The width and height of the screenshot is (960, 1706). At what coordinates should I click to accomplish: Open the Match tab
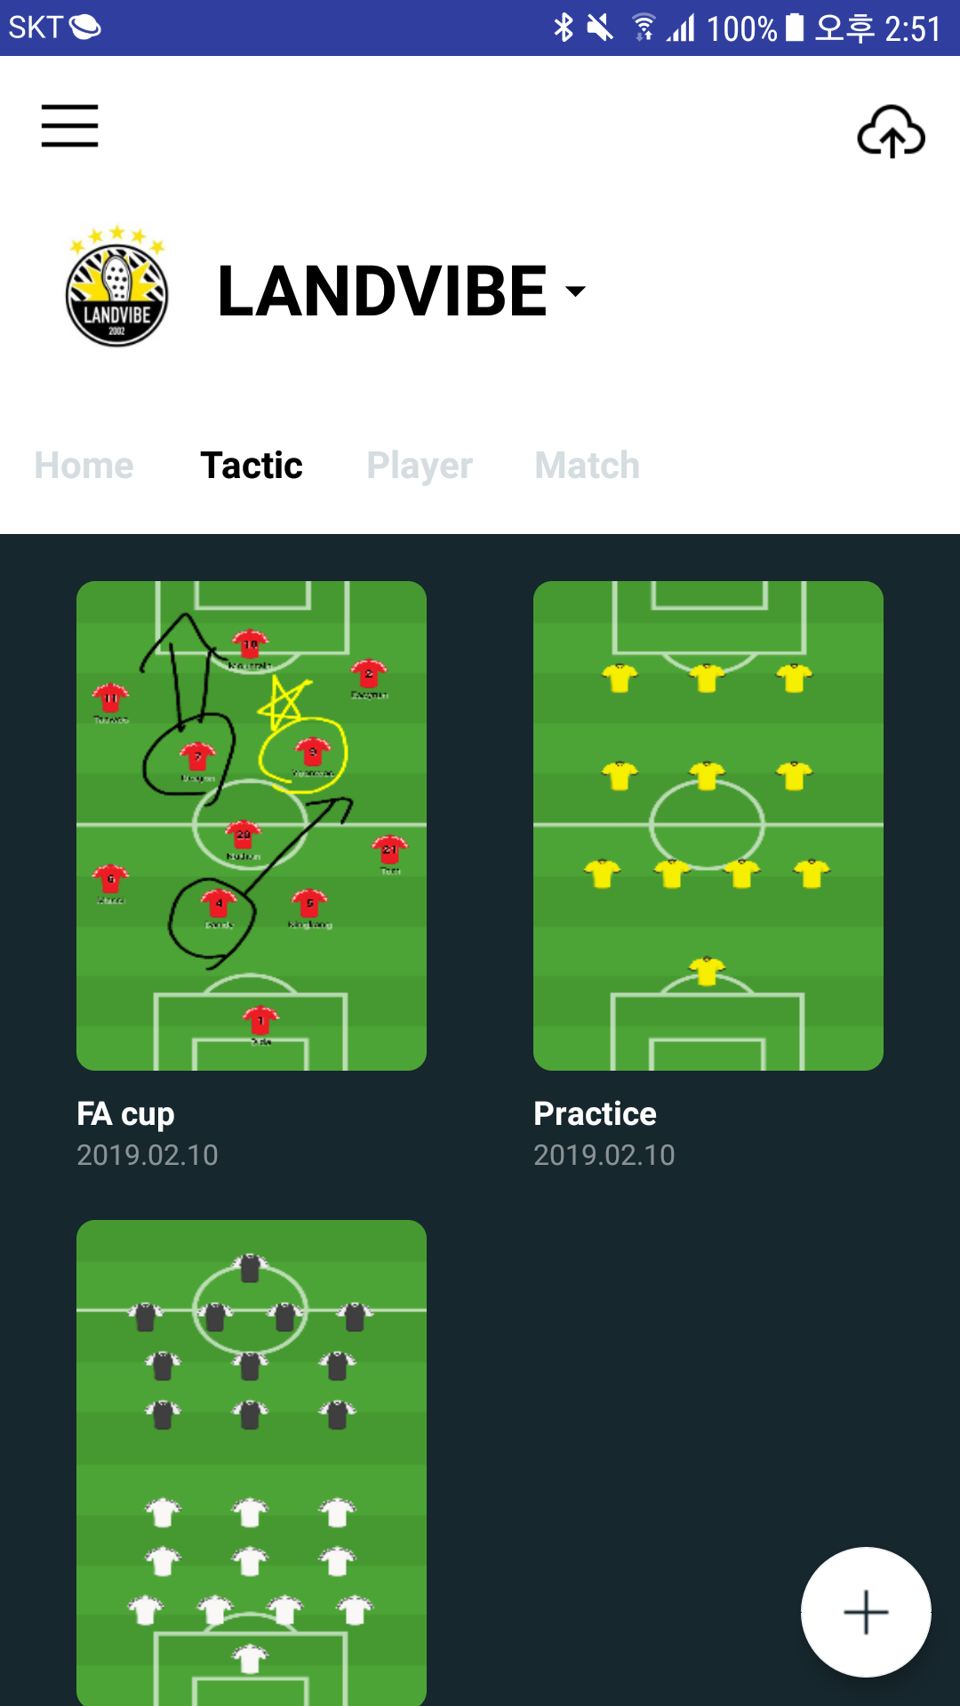588,466
